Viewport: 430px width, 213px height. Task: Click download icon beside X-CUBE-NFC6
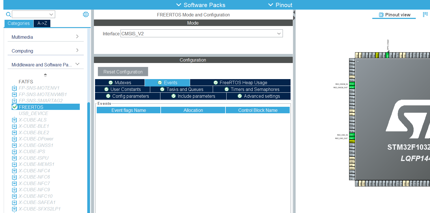coord(14,177)
